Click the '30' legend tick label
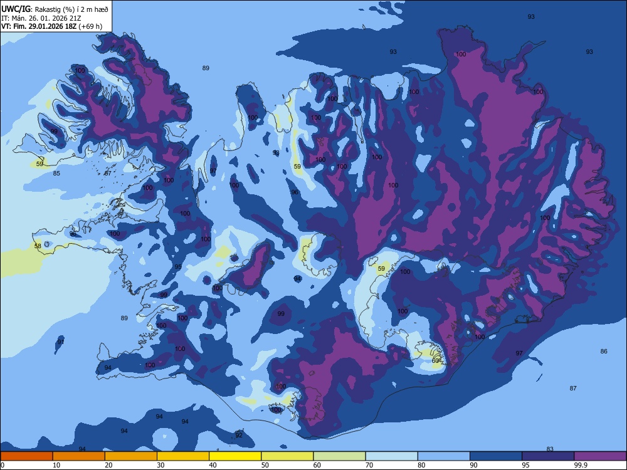The height and width of the screenshot is (470, 627). [x=161, y=465]
